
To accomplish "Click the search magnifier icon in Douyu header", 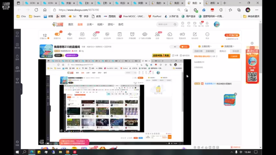I will coord(175,24).
